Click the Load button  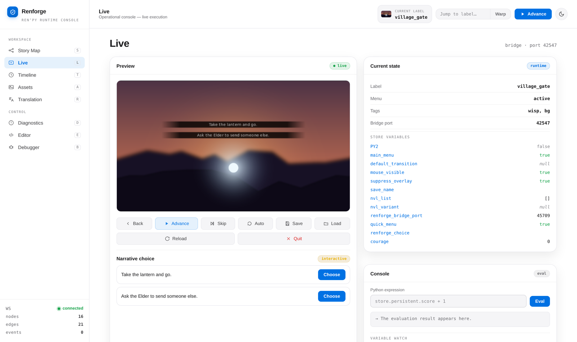(332, 224)
